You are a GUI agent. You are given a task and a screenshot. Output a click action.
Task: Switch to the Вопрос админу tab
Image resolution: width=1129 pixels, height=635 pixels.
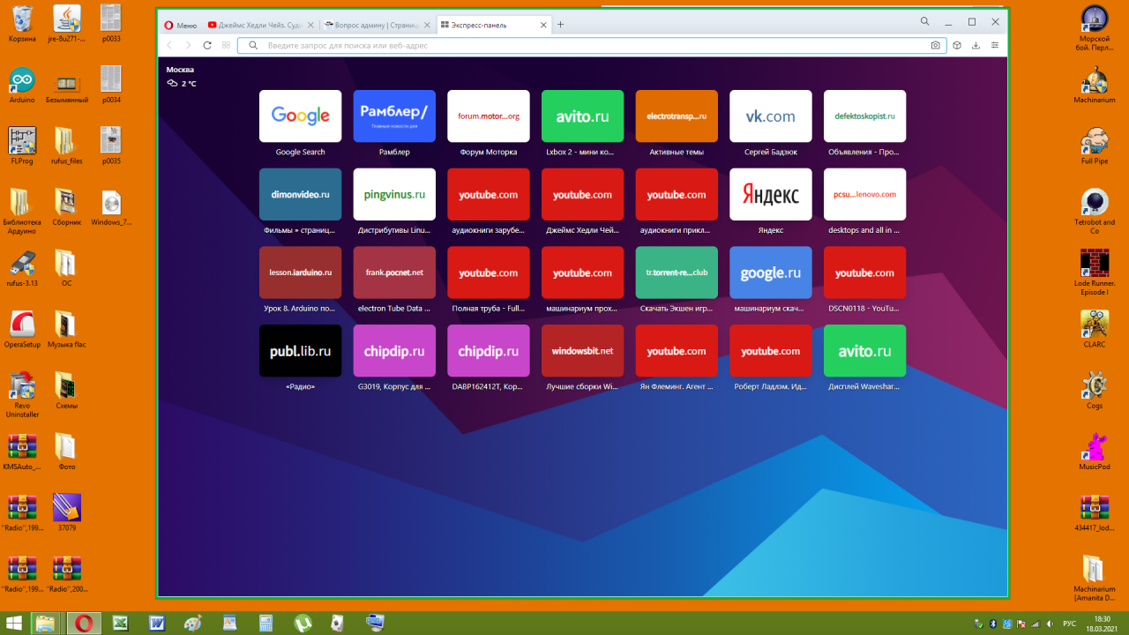tap(374, 25)
